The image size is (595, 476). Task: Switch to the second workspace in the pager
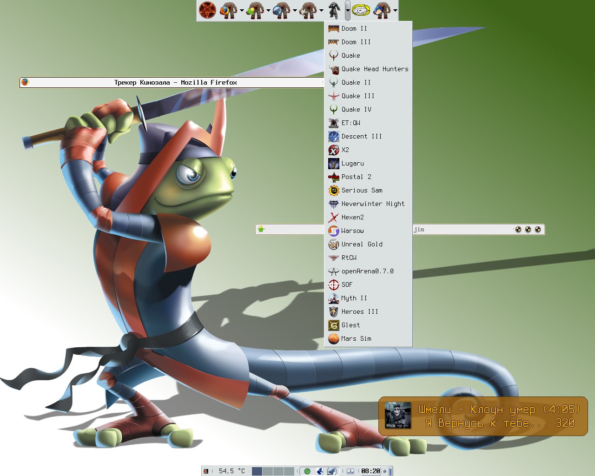pos(268,471)
